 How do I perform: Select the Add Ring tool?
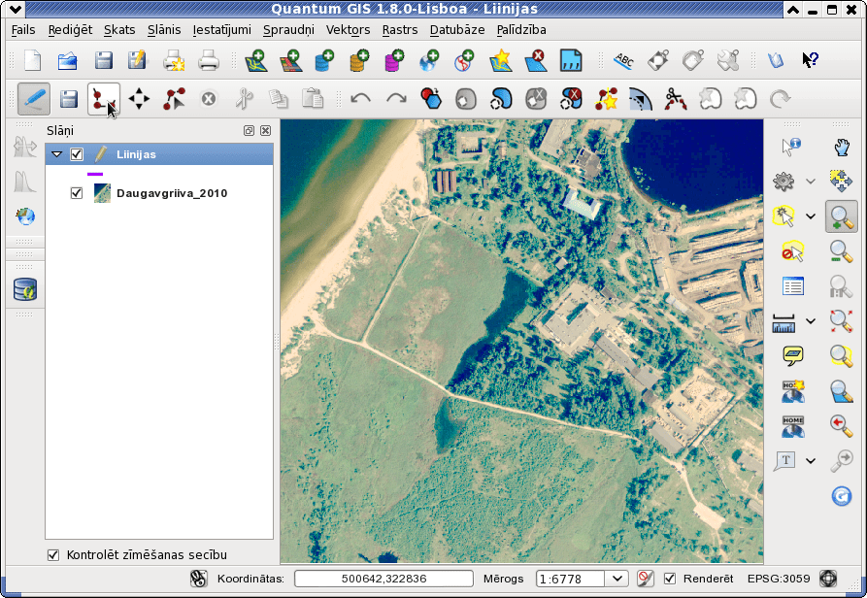click(x=466, y=99)
